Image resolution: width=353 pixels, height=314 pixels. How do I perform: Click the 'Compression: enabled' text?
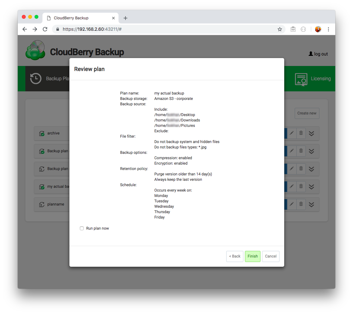tap(173, 158)
